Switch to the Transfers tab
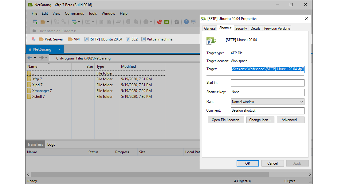 [35, 144]
